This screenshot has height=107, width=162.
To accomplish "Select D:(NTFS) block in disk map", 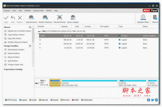I will (x=89, y=83).
